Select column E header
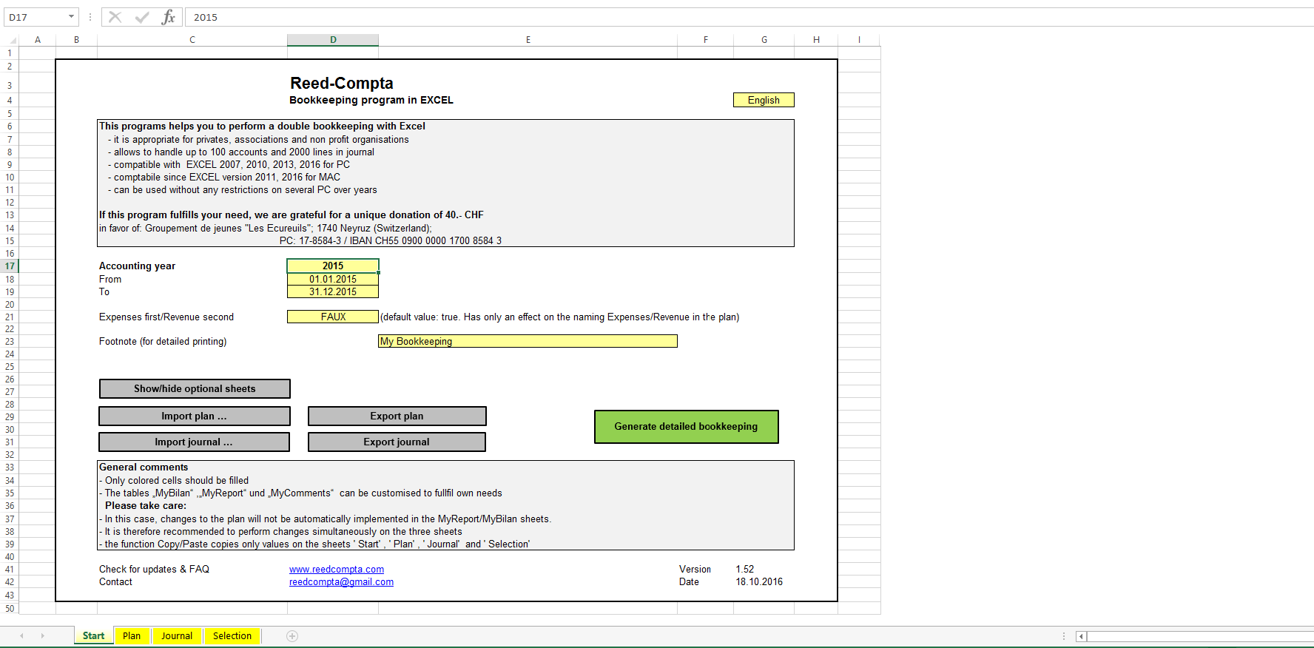The width and height of the screenshot is (1314, 648). [x=528, y=40]
